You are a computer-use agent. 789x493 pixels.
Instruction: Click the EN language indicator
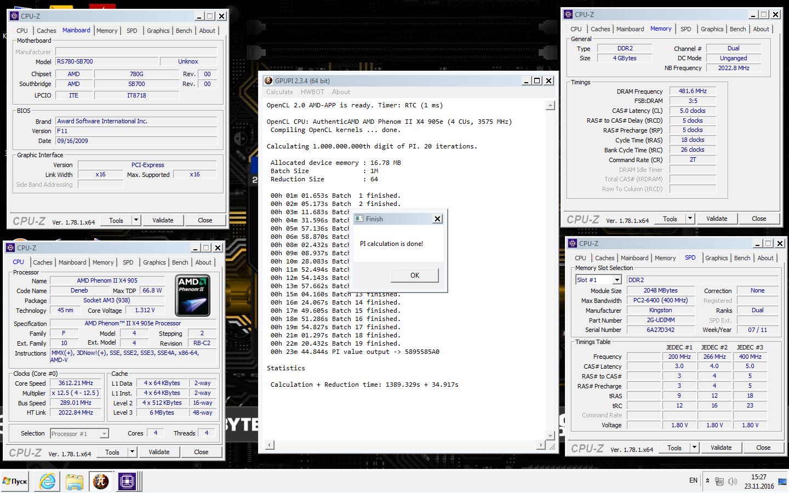(693, 480)
